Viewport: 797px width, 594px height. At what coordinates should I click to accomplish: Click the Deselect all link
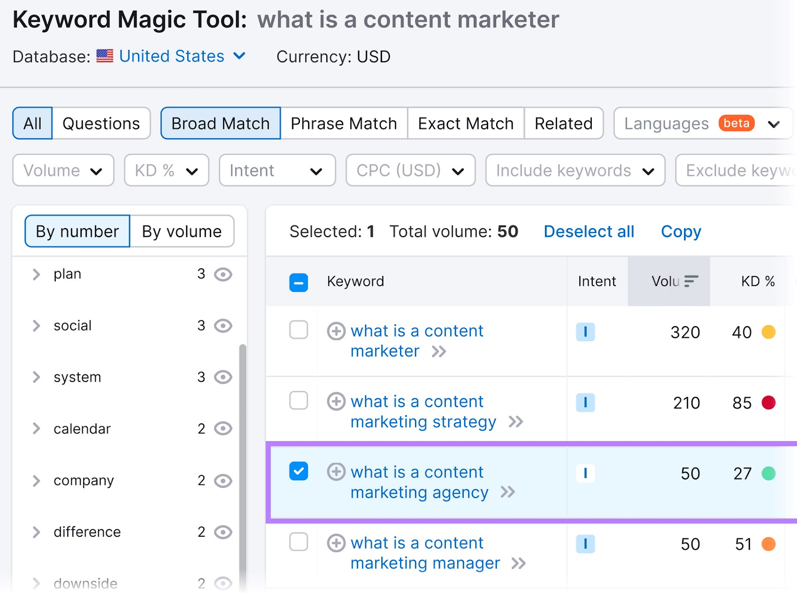tap(588, 231)
